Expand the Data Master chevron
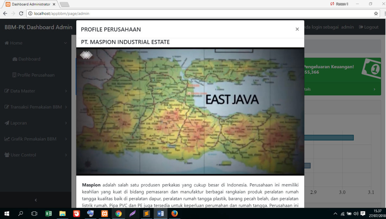Viewport: 386px width, 219px height. (66, 91)
